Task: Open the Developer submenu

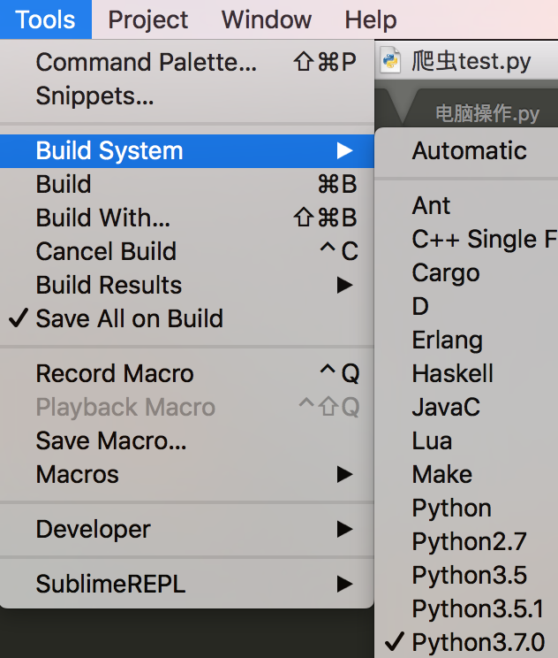Action: click(94, 529)
